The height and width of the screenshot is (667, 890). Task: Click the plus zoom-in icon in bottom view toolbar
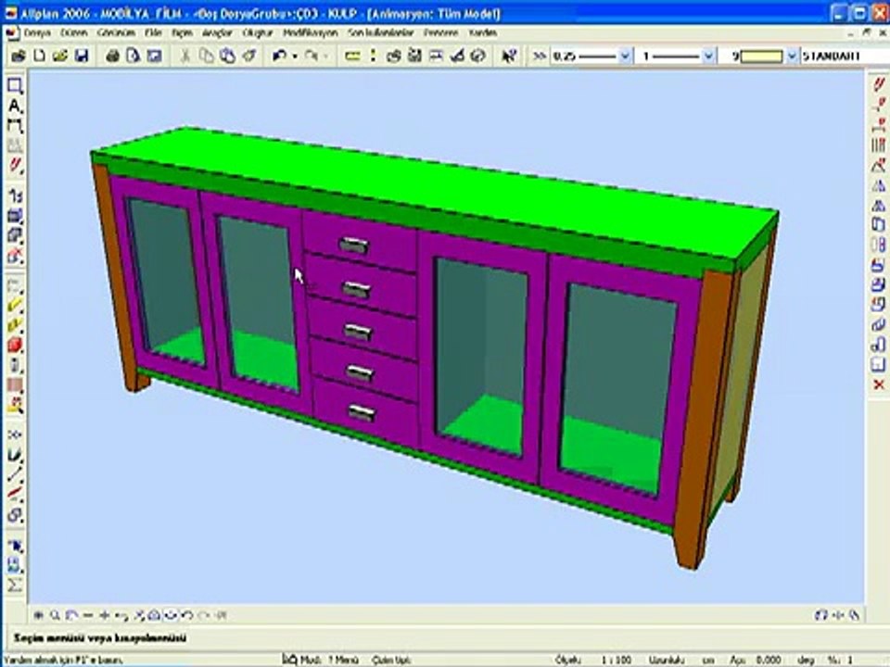(x=105, y=615)
